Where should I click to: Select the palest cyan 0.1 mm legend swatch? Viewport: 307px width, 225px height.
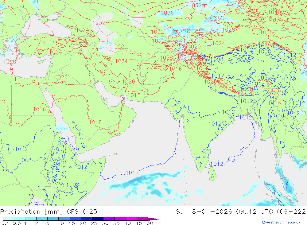click(8, 219)
